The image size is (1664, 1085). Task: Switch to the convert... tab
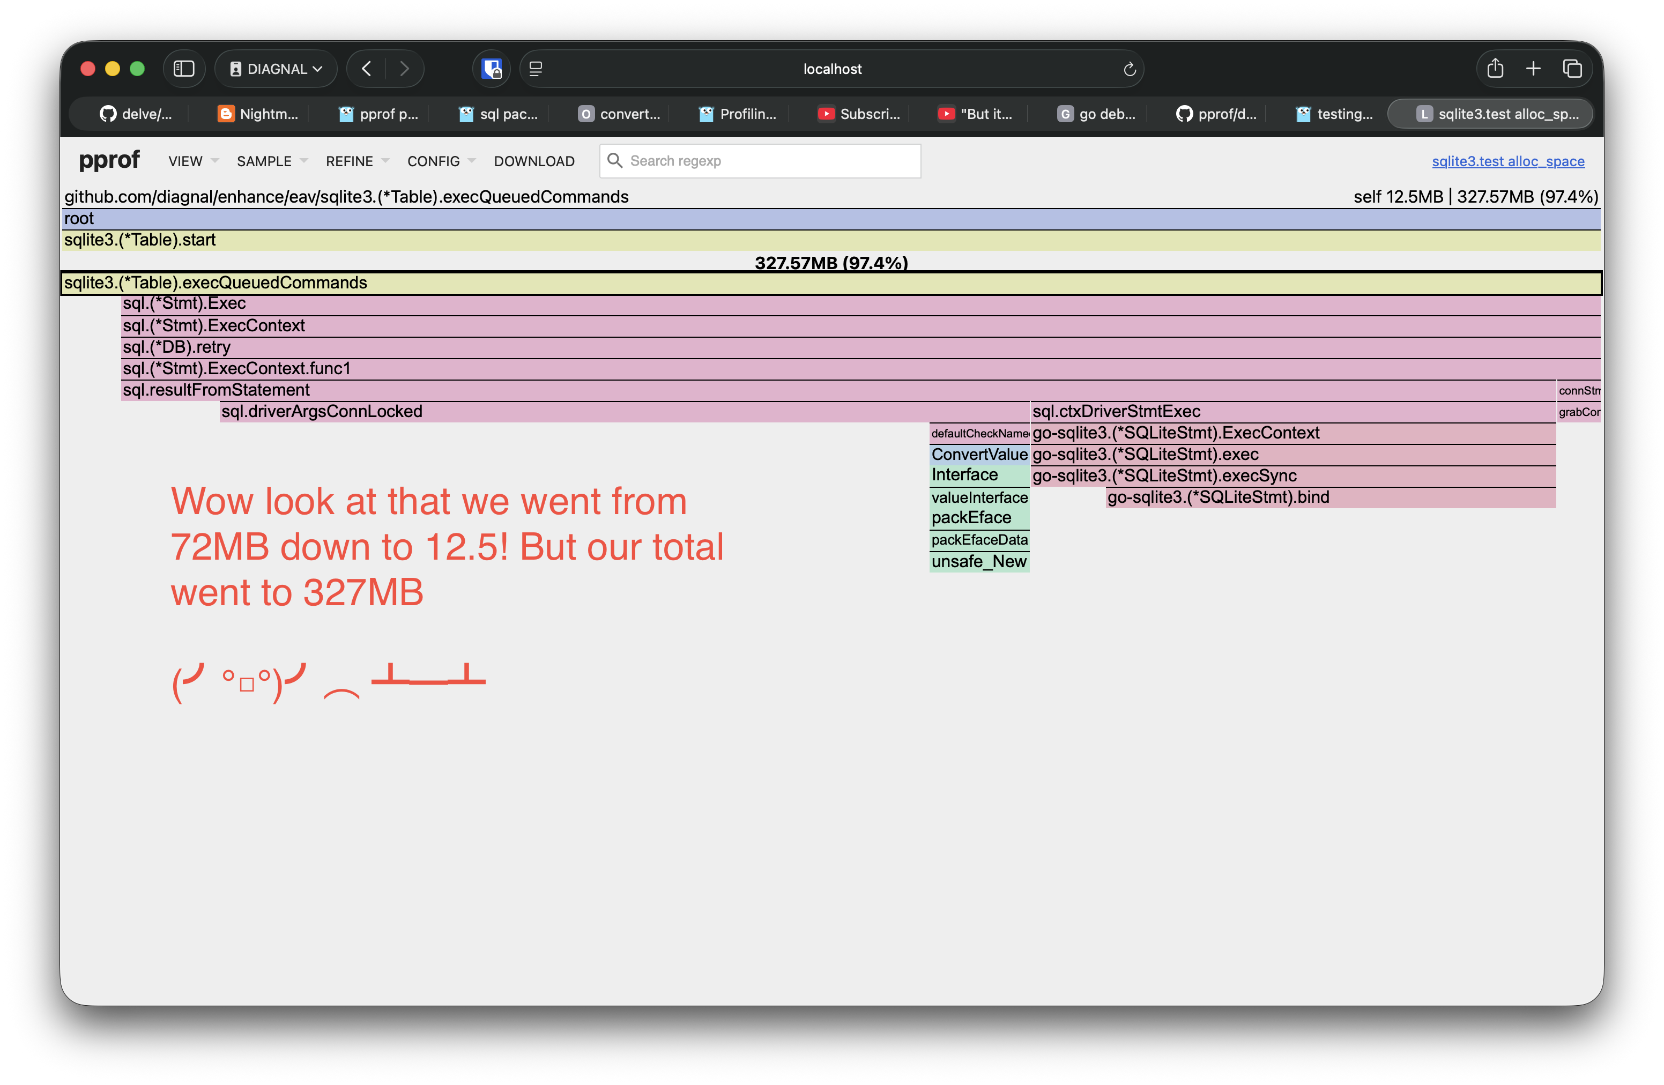pyautogui.click(x=619, y=114)
